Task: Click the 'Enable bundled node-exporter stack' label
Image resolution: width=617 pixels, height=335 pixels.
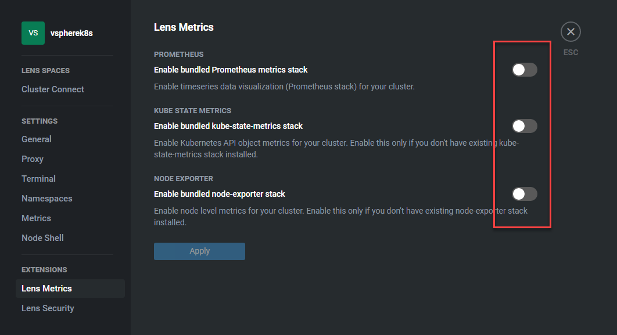Action: (x=220, y=194)
